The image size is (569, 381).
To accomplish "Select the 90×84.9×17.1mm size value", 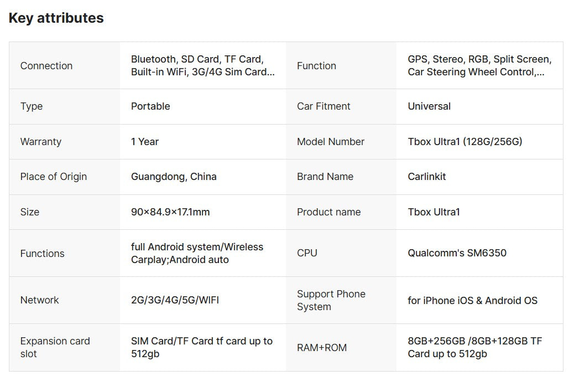I will 170,212.
